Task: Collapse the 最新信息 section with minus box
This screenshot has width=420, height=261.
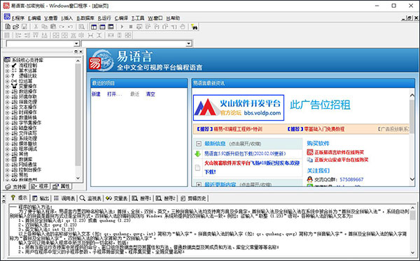Action: (199, 144)
